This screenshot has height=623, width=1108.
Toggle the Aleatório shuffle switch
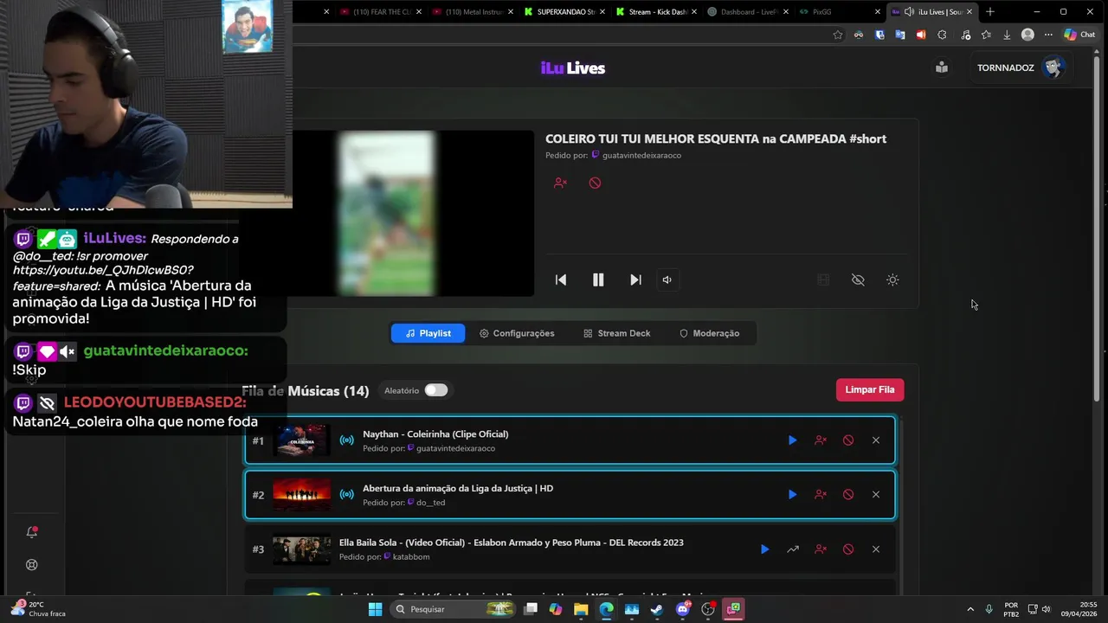(436, 390)
